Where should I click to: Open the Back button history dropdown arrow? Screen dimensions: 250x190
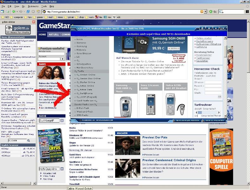point(17,12)
